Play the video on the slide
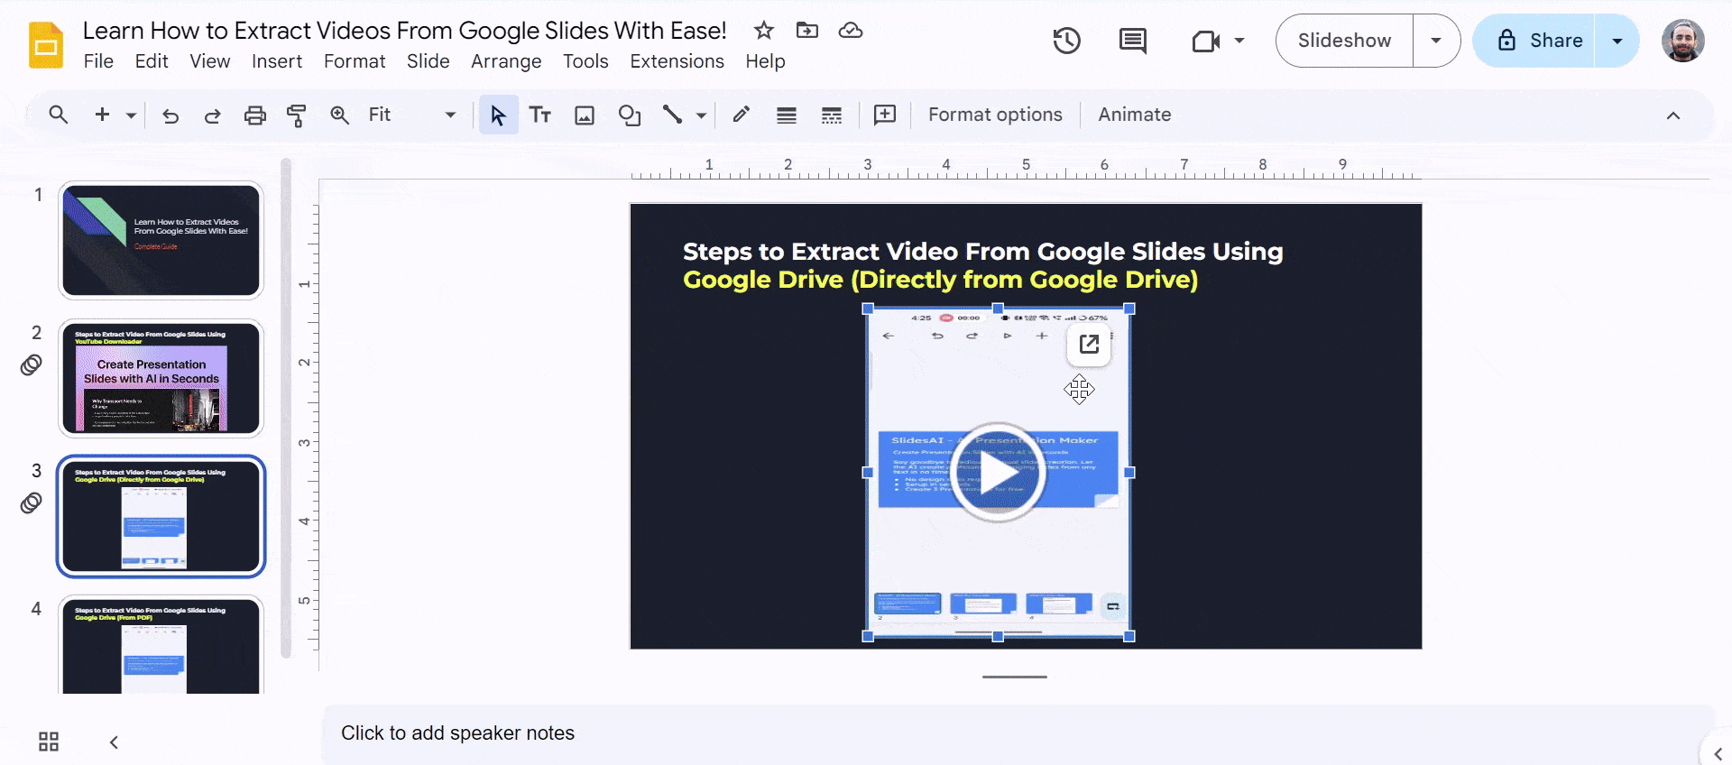The image size is (1732, 765). [x=998, y=472]
